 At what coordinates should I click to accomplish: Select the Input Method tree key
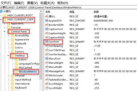[x=23, y=80]
